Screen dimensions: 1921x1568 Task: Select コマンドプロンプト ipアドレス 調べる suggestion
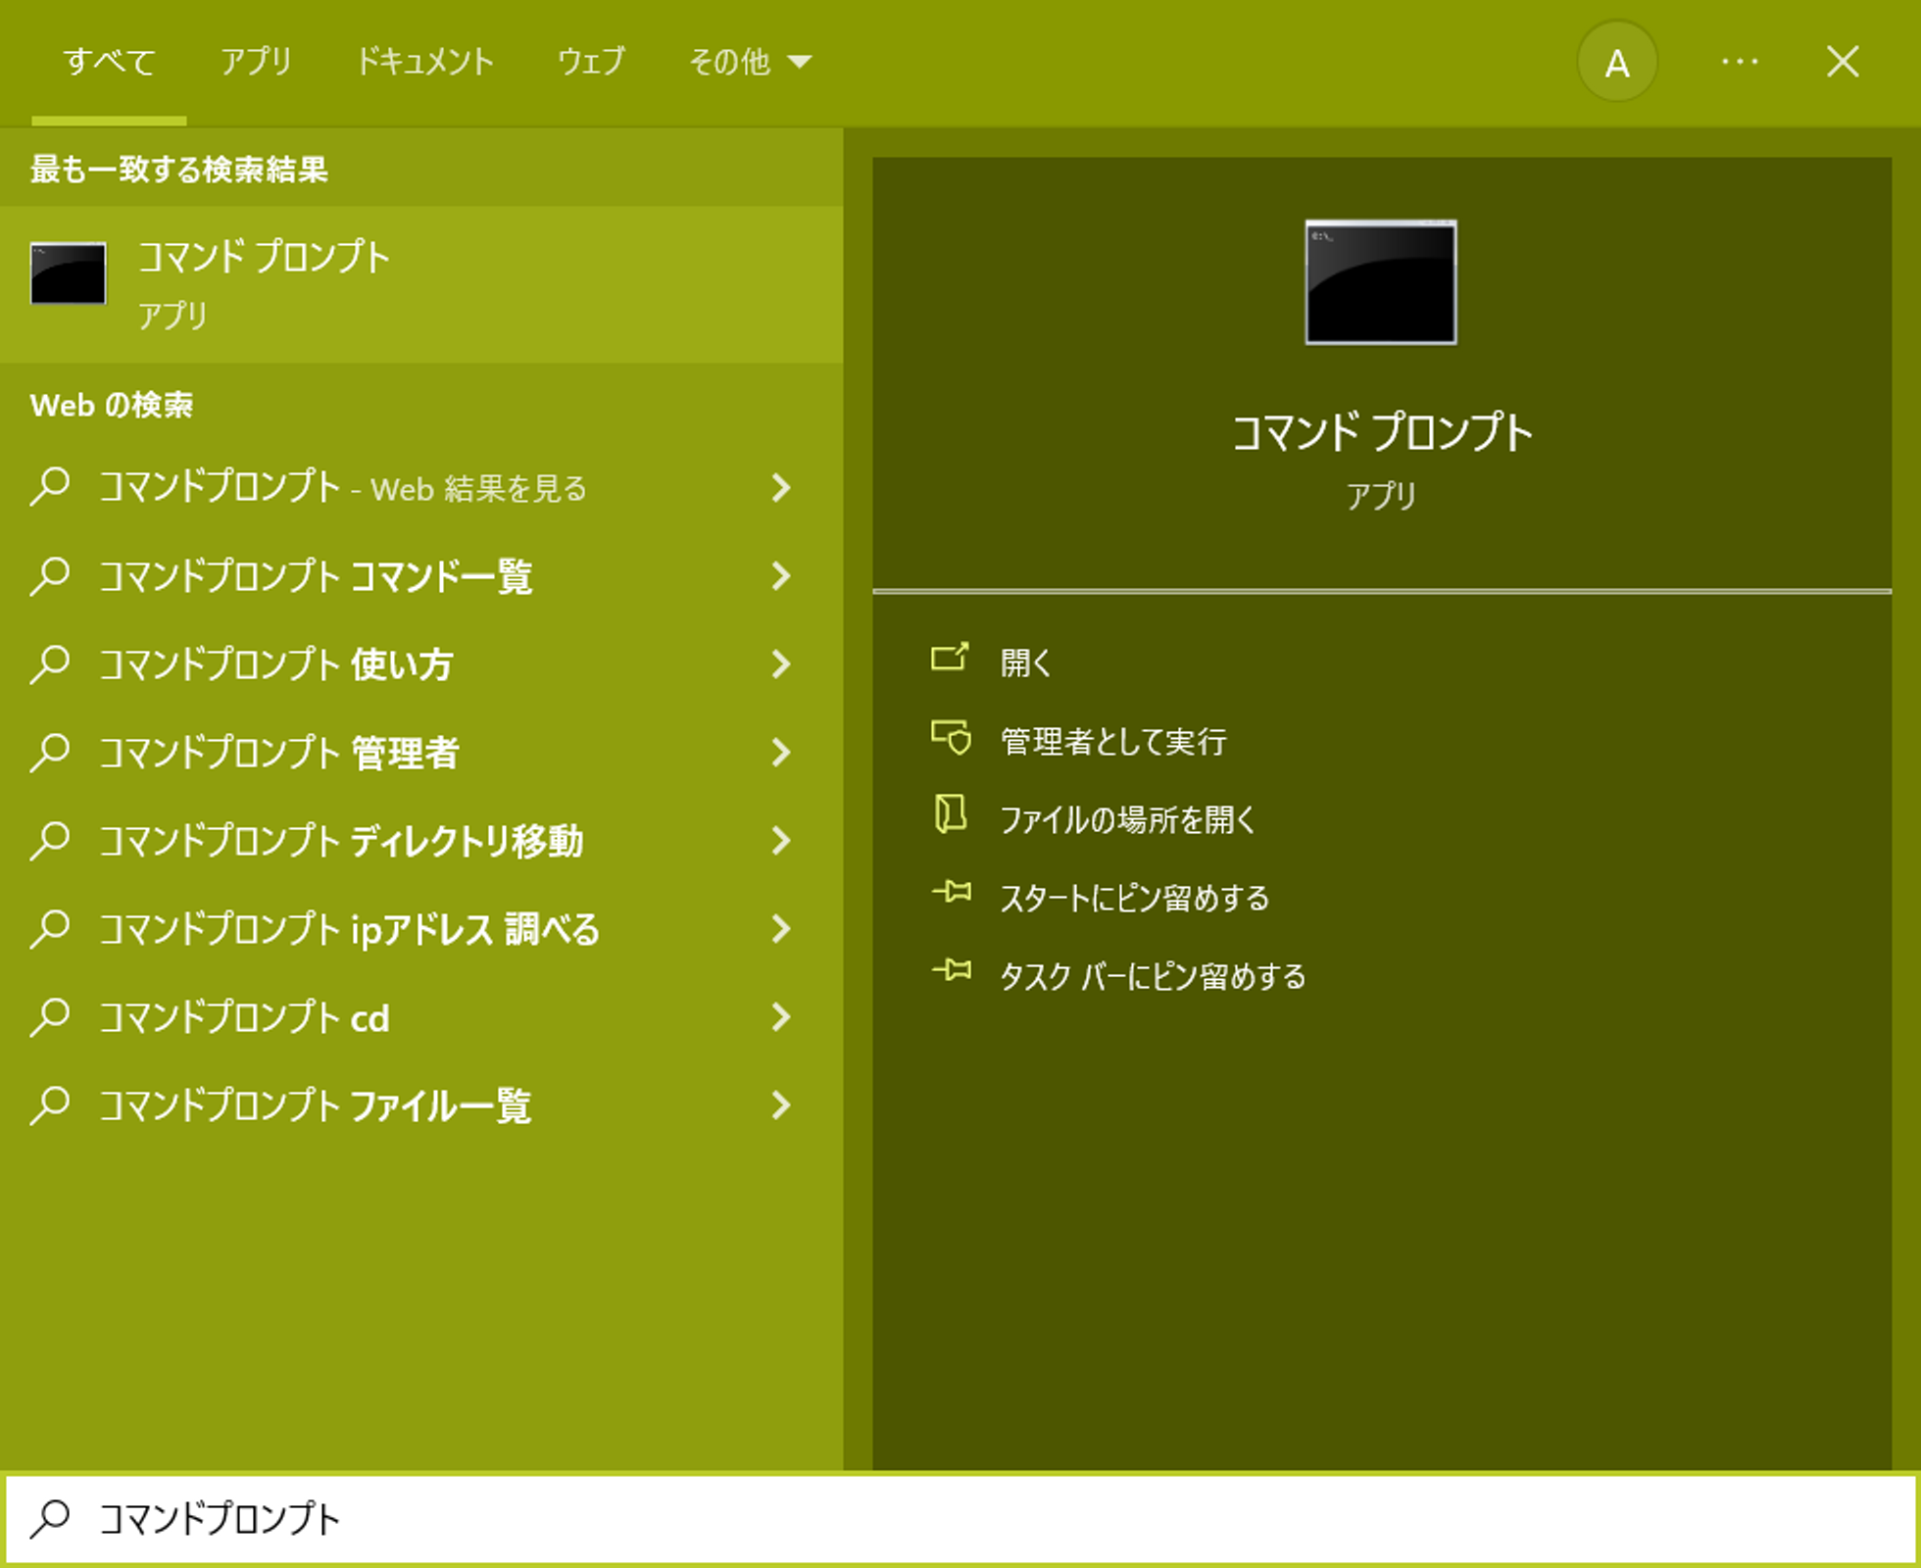click(349, 928)
